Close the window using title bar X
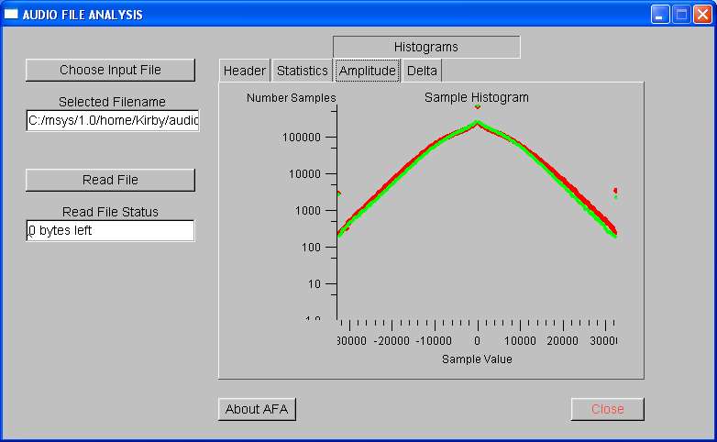This screenshot has width=717, height=442. point(702,15)
